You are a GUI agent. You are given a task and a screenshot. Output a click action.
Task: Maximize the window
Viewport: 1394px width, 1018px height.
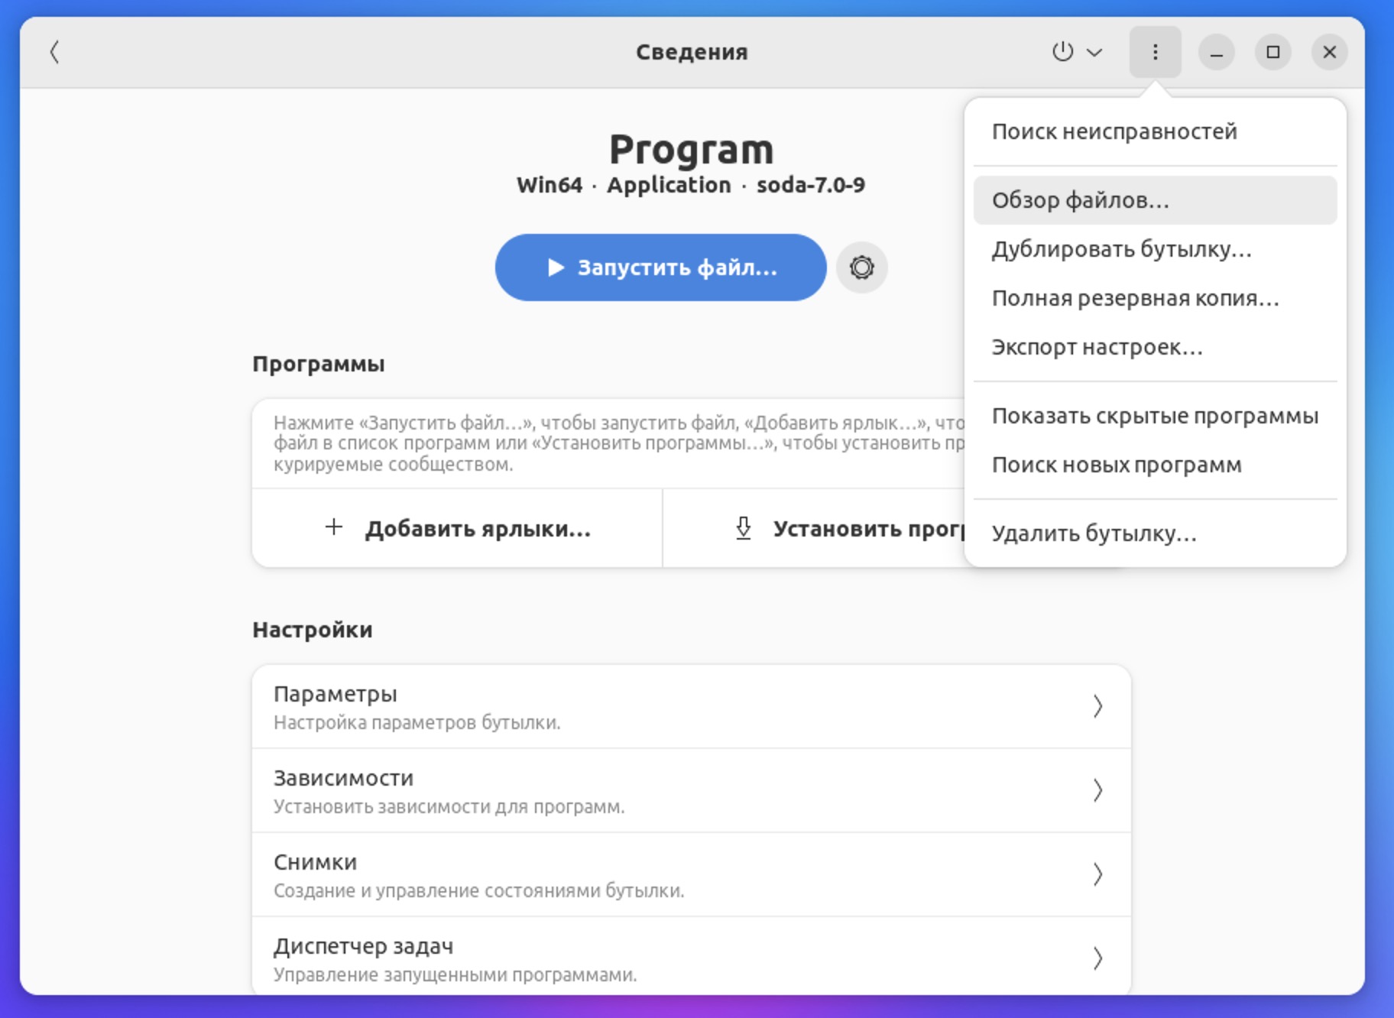pos(1272,52)
